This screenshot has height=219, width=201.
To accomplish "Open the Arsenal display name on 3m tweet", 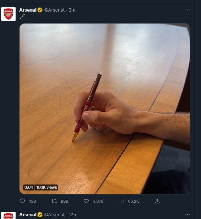I will click(28, 10).
